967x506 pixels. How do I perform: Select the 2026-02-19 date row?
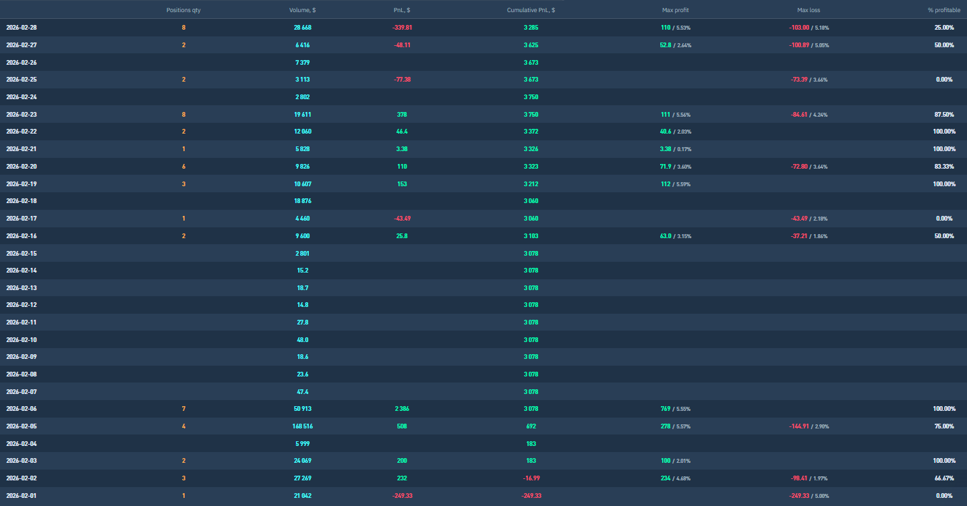click(x=22, y=184)
